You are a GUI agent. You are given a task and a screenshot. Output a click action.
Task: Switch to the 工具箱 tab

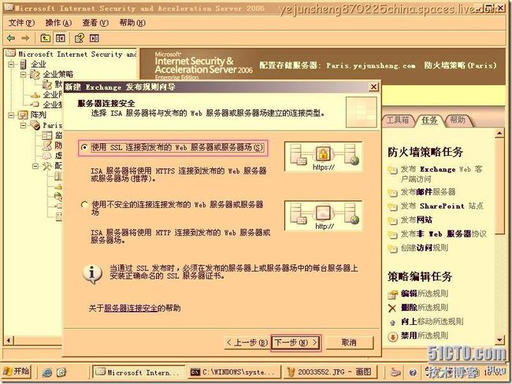click(x=397, y=120)
